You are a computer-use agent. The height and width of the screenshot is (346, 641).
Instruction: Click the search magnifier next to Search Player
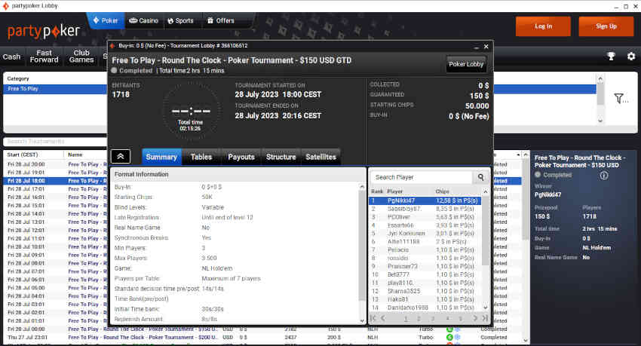(x=481, y=177)
